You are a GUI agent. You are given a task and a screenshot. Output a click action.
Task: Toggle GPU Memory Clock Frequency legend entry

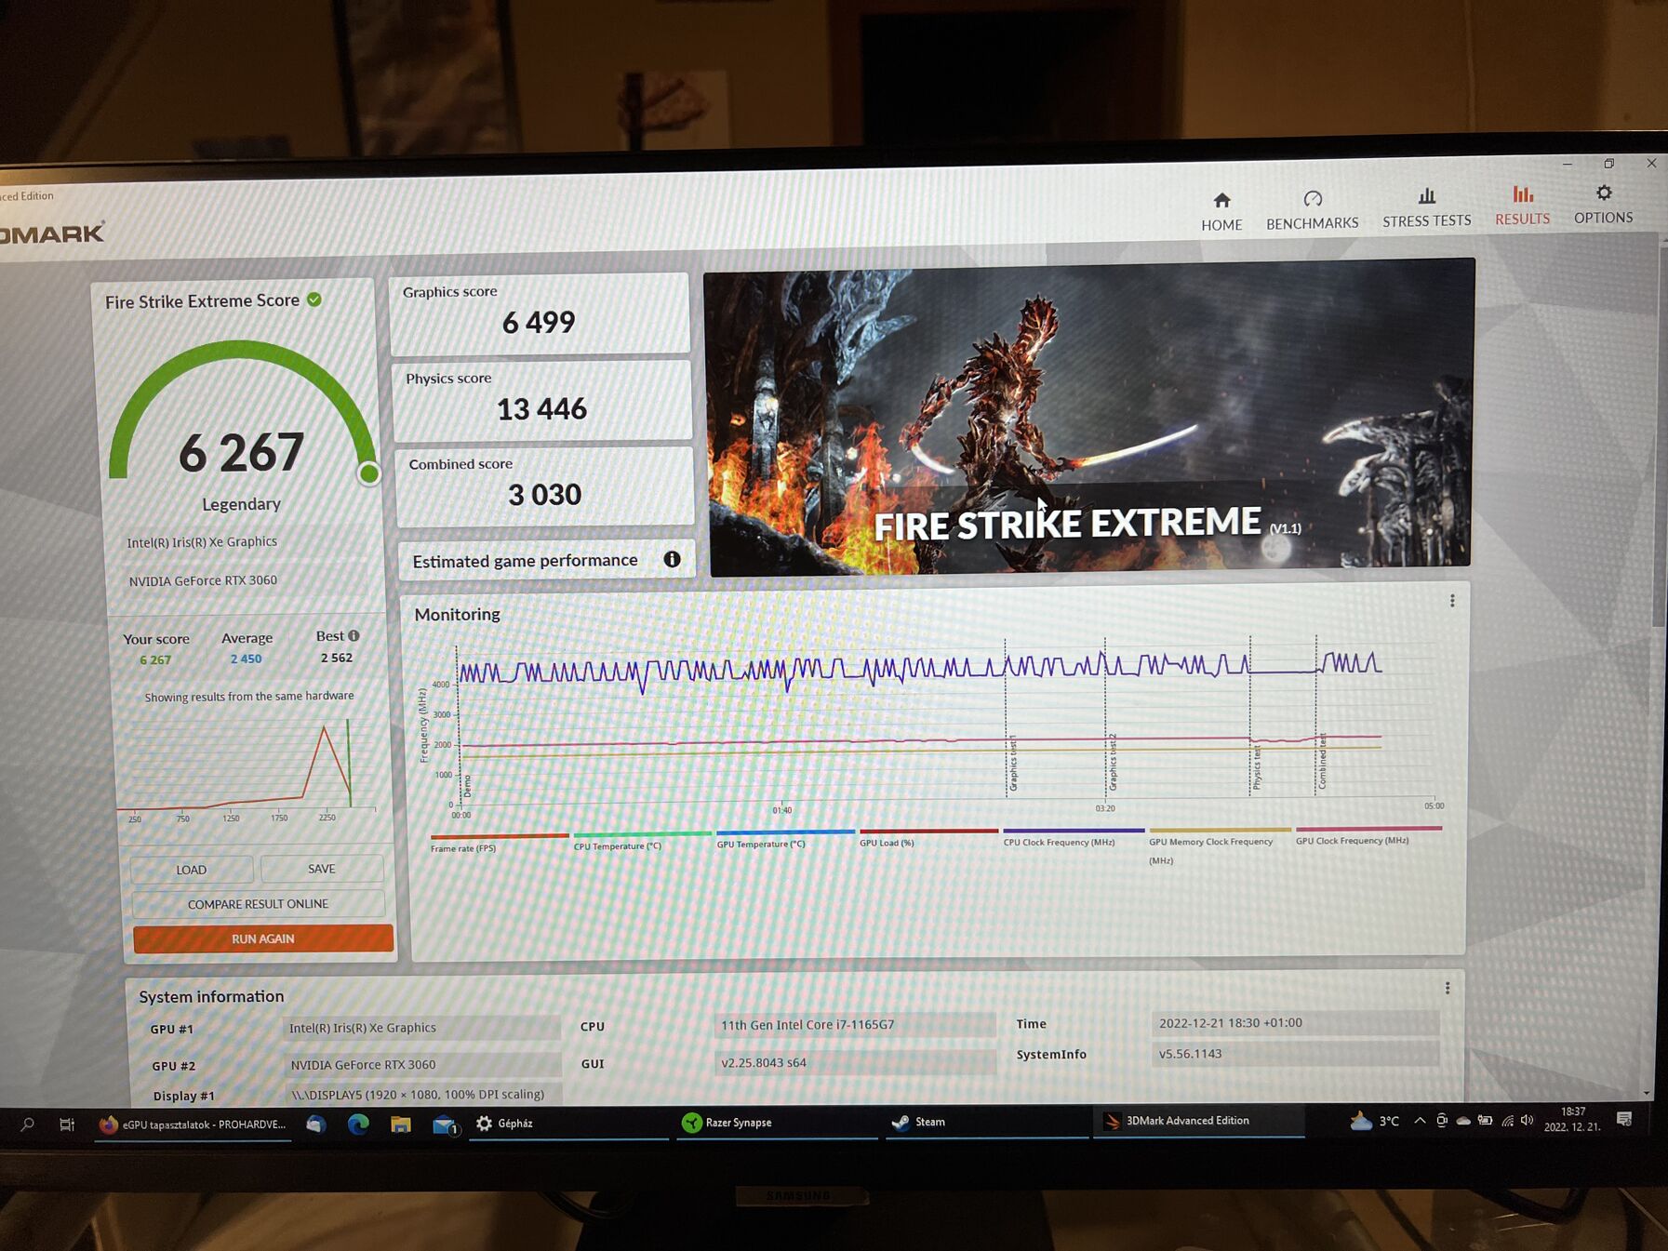[1220, 845]
